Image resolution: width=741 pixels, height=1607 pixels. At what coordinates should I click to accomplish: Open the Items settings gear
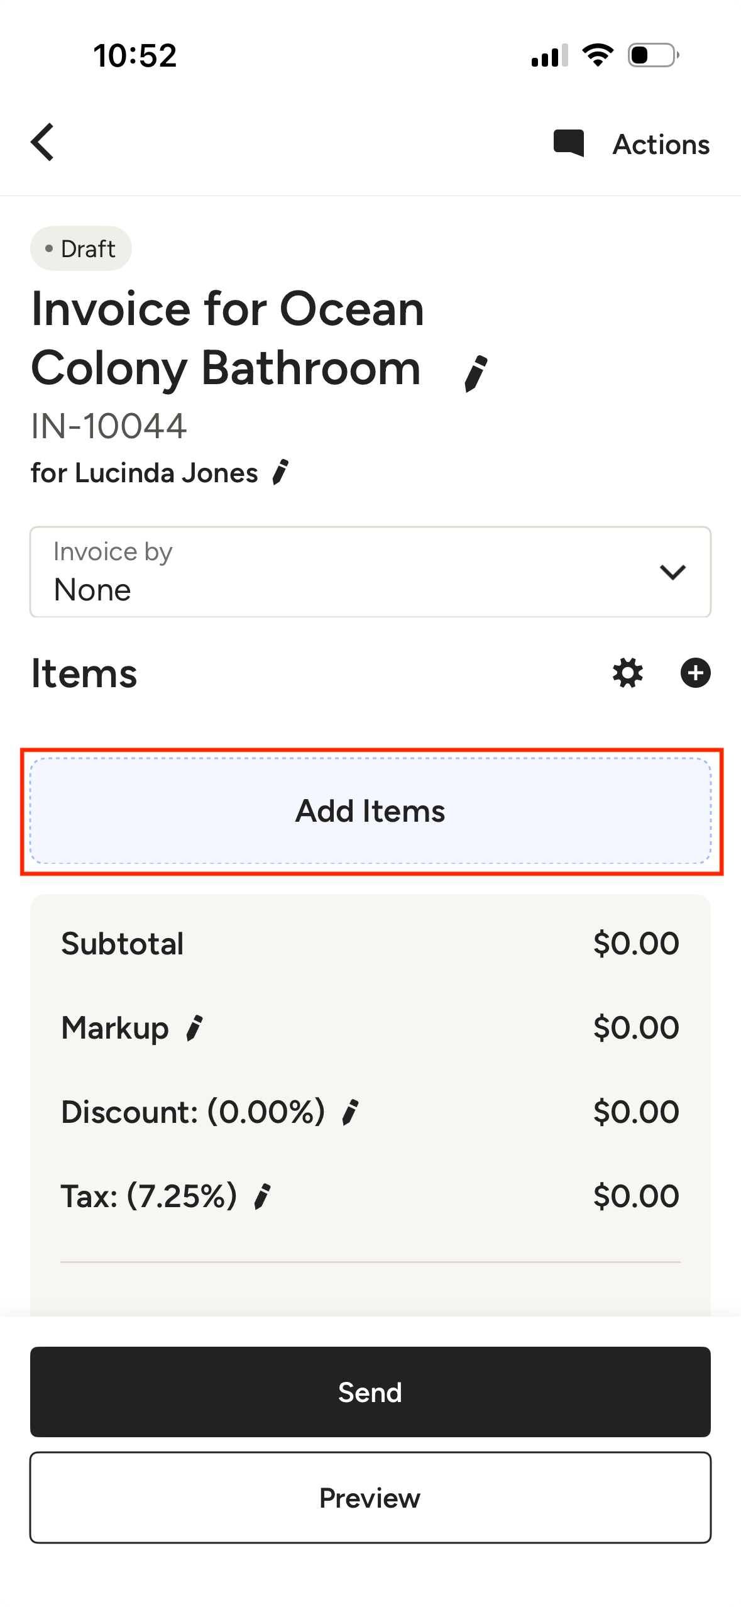tap(627, 673)
